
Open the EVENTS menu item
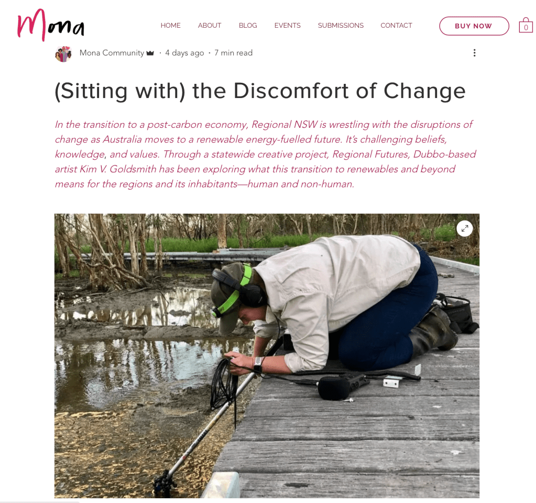pyautogui.click(x=288, y=25)
